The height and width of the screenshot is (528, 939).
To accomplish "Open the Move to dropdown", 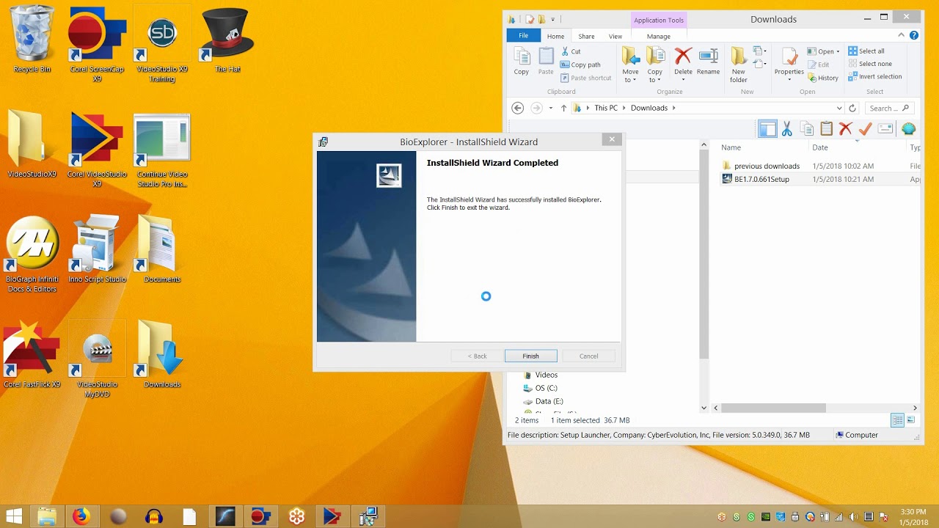I will click(630, 64).
